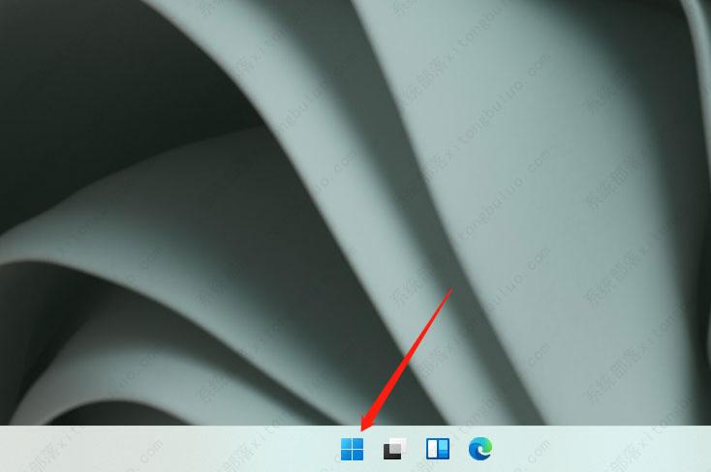This screenshot has height=472, width=711.
Task: Start the Edge browser
Action: pyautogui.click(x=480, y=449)
